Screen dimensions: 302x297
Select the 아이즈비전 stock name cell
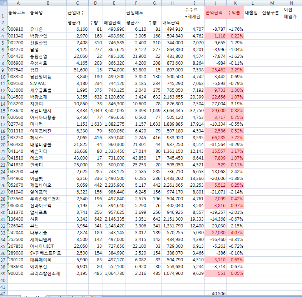48,131
